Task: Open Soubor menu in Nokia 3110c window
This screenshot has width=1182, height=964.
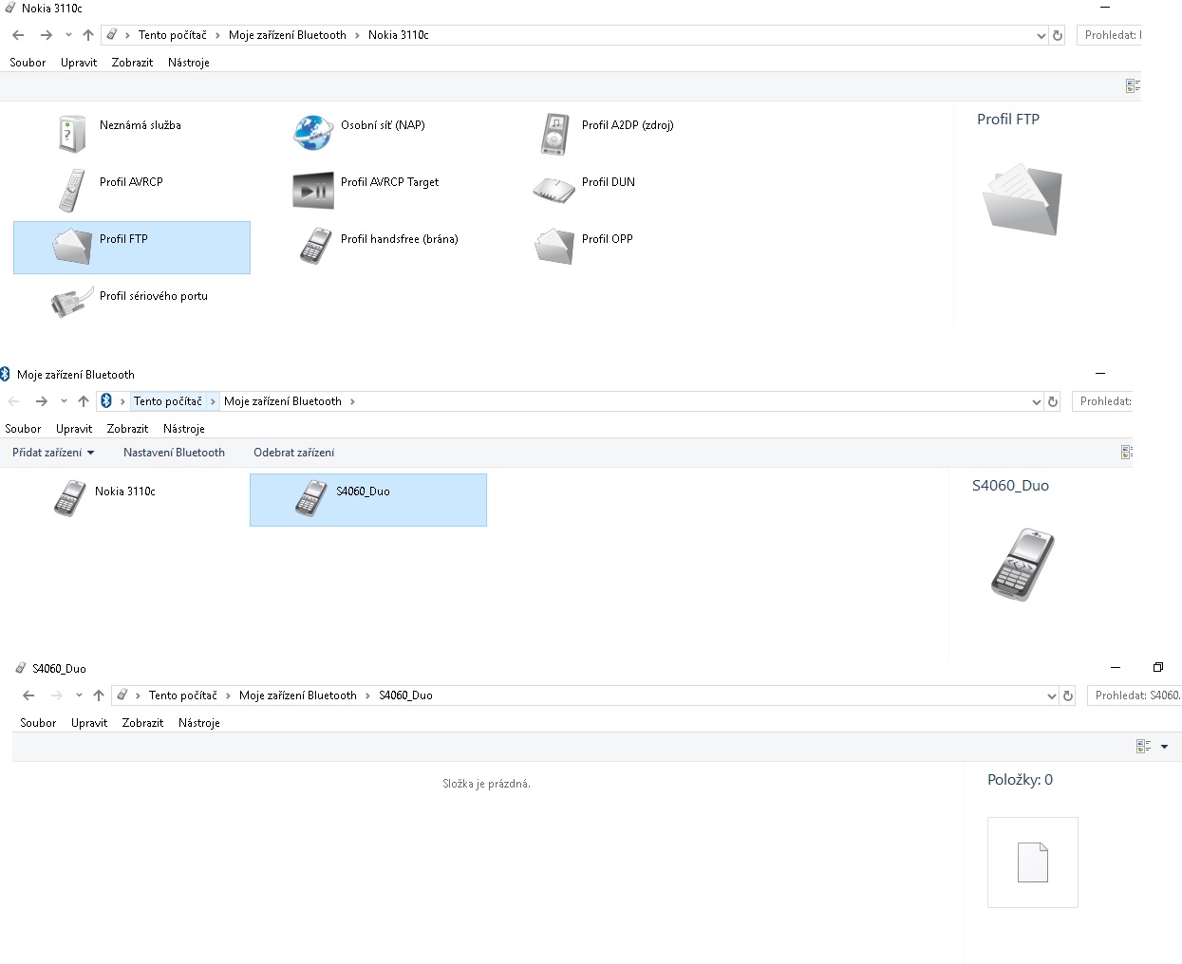Action: 28,63
